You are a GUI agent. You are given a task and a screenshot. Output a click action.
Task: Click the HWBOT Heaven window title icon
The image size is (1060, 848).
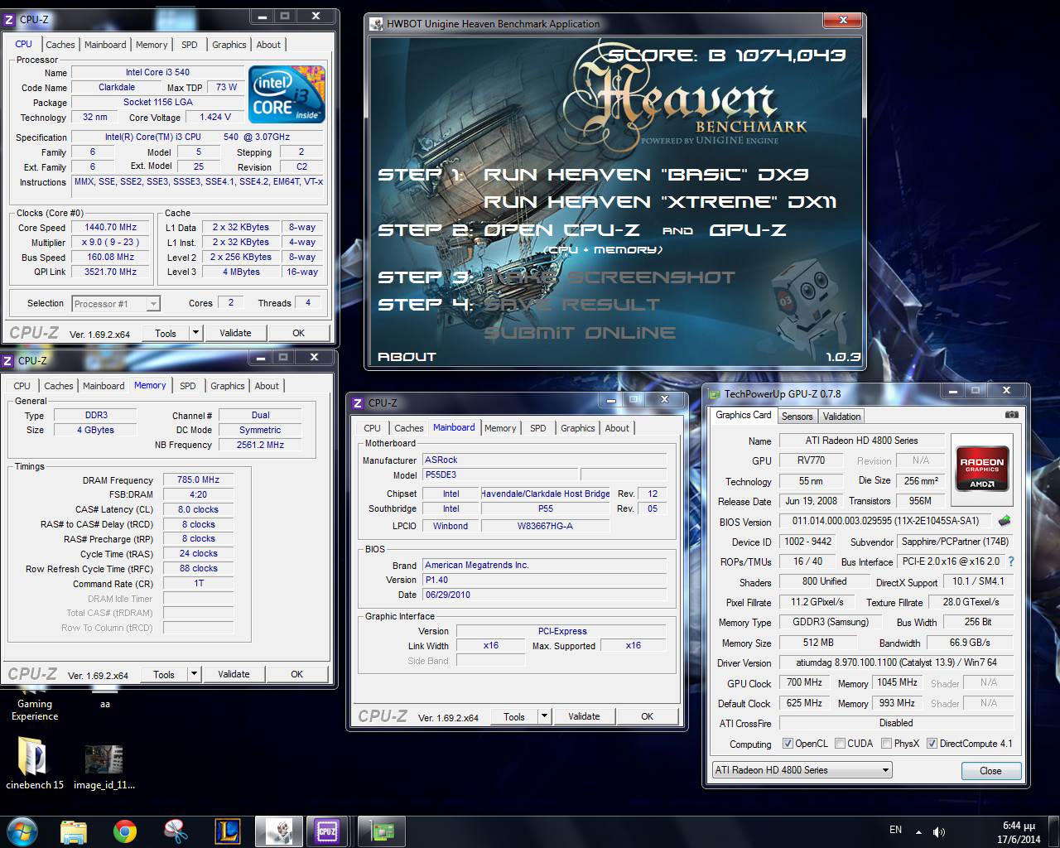tap(377, 24)
